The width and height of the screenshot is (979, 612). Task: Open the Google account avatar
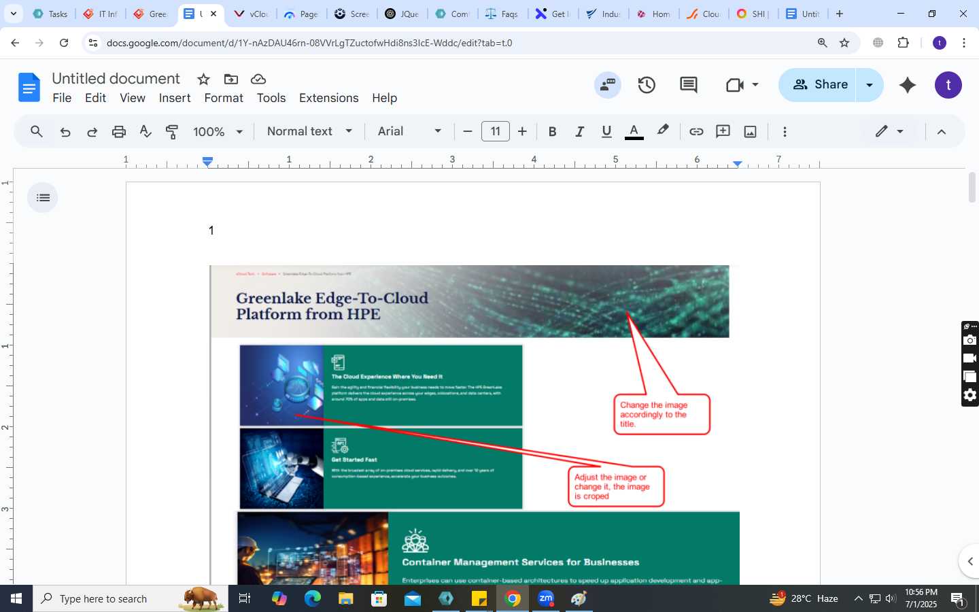tap(948, 85)
